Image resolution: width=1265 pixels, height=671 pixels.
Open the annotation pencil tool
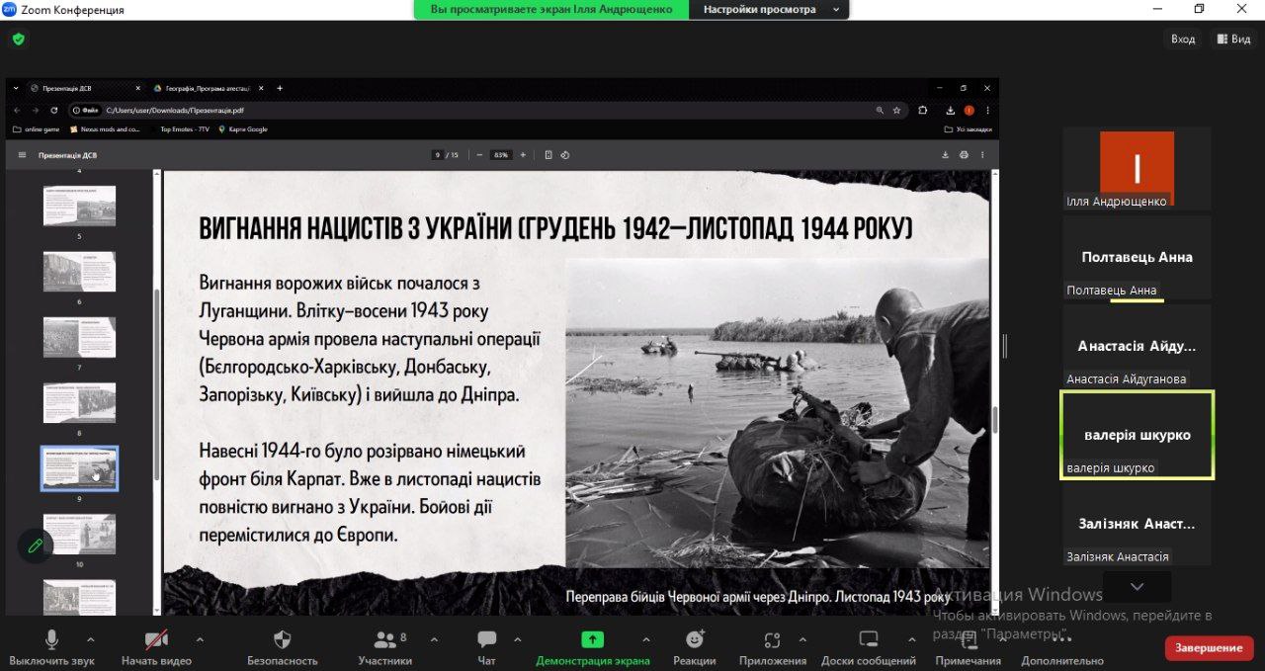point(36,545)
